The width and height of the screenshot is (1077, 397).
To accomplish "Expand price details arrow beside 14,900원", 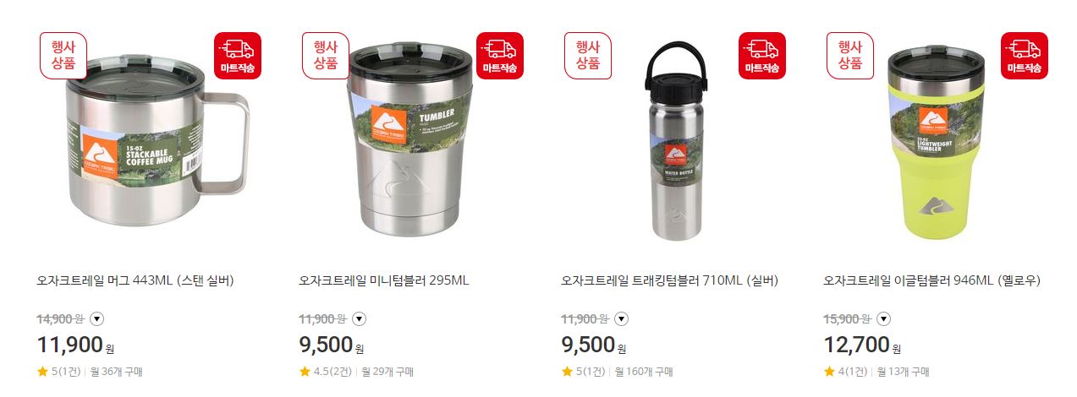I will click(x=96, y=319).
